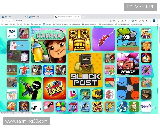Image resolution: width=160 pixels, height=128 pixels.
Task: Open the cartoon fly game tile
Action: coord(128,39)
